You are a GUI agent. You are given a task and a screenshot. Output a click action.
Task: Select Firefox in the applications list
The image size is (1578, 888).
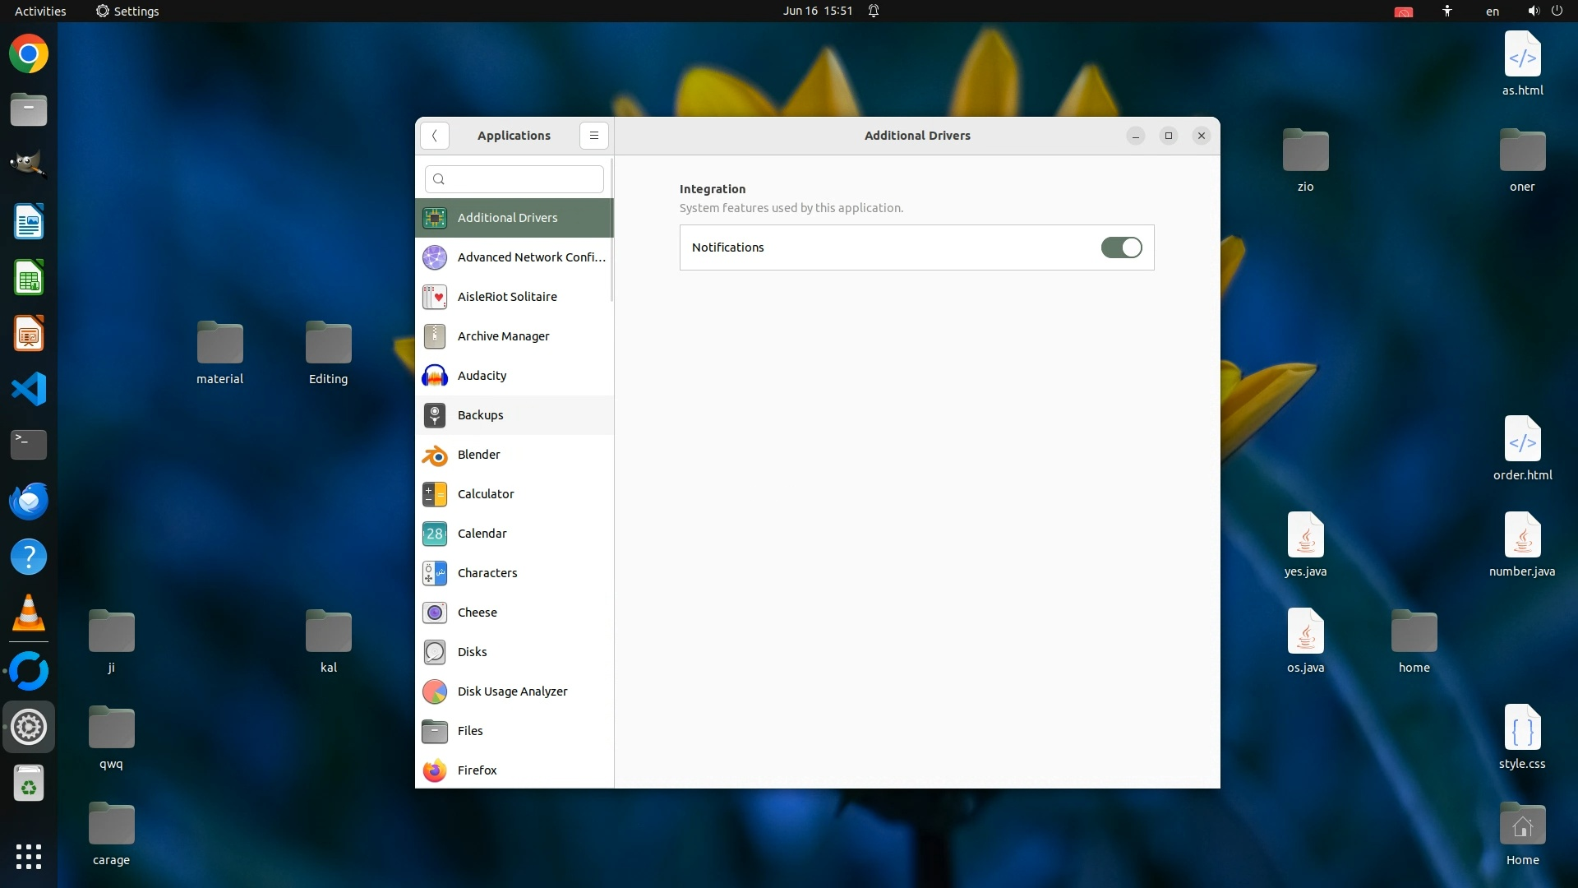[477, 770]
